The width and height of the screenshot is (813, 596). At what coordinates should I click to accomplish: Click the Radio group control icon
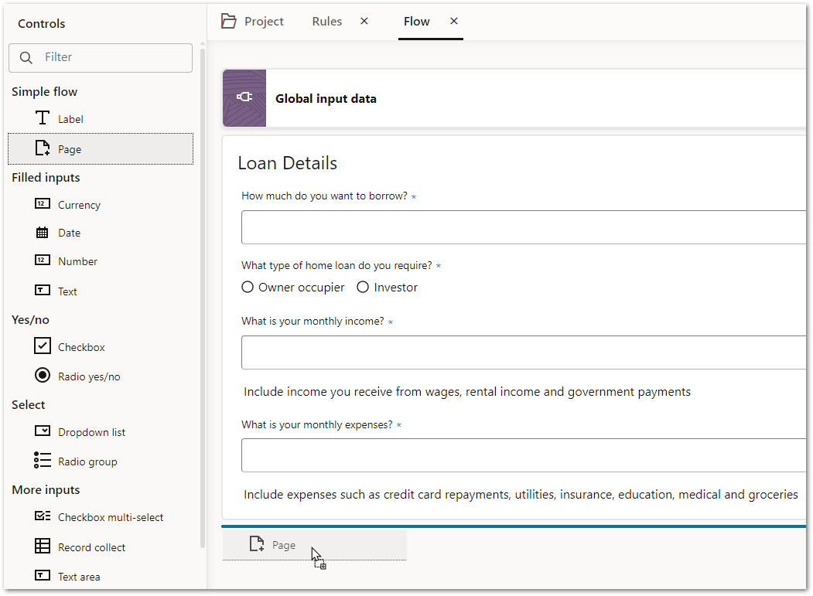pyautogui.click(x=43, y=460)
